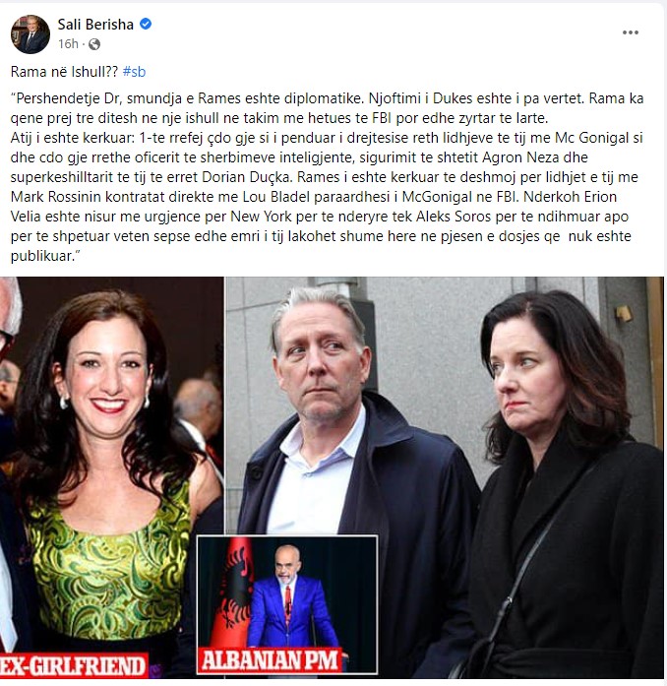Viewport: 667px width, 686px height.
Task: Click the blue verified badge beside Sali Berisha
Action: pos(146,24)
